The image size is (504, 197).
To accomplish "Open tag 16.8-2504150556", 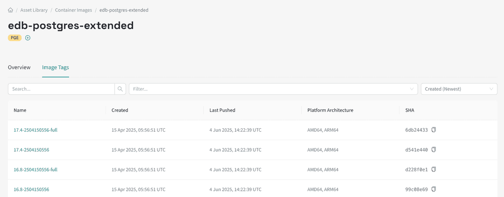I will click(32, 189).
